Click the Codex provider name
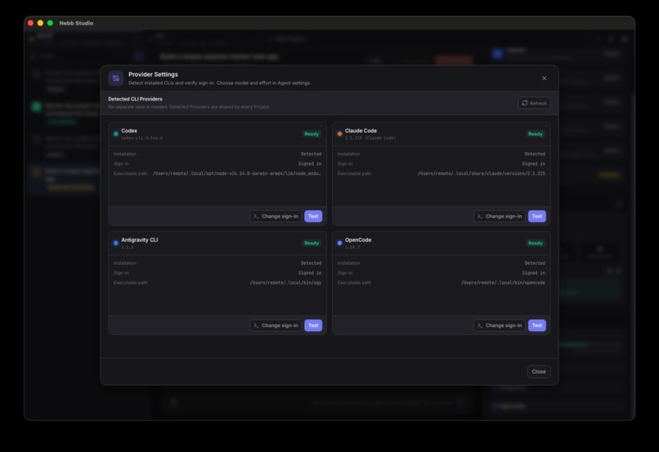Image resolution: width=659 pixels, height=452 pixels. [x=129, y=131]
